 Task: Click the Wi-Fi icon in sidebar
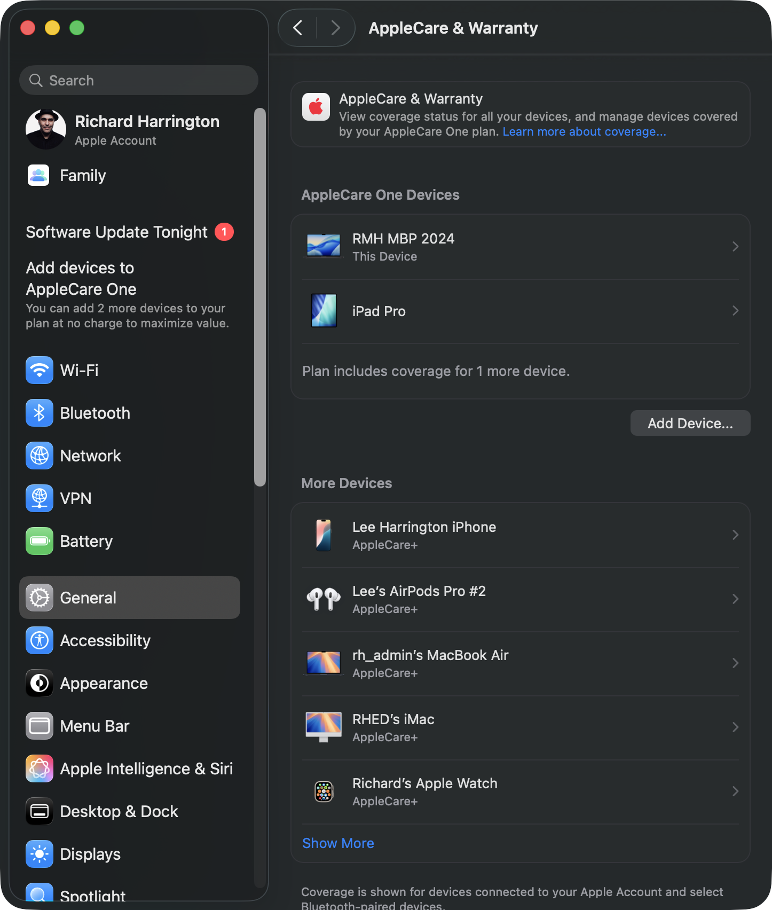40,370
